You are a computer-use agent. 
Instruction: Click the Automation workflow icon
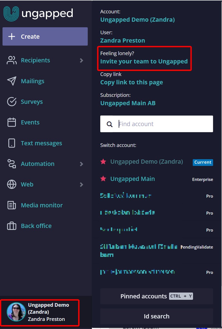11,164
